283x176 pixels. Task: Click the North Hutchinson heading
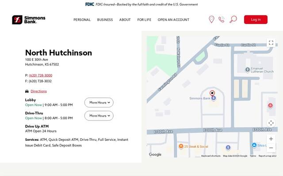(x=58, y=53)
